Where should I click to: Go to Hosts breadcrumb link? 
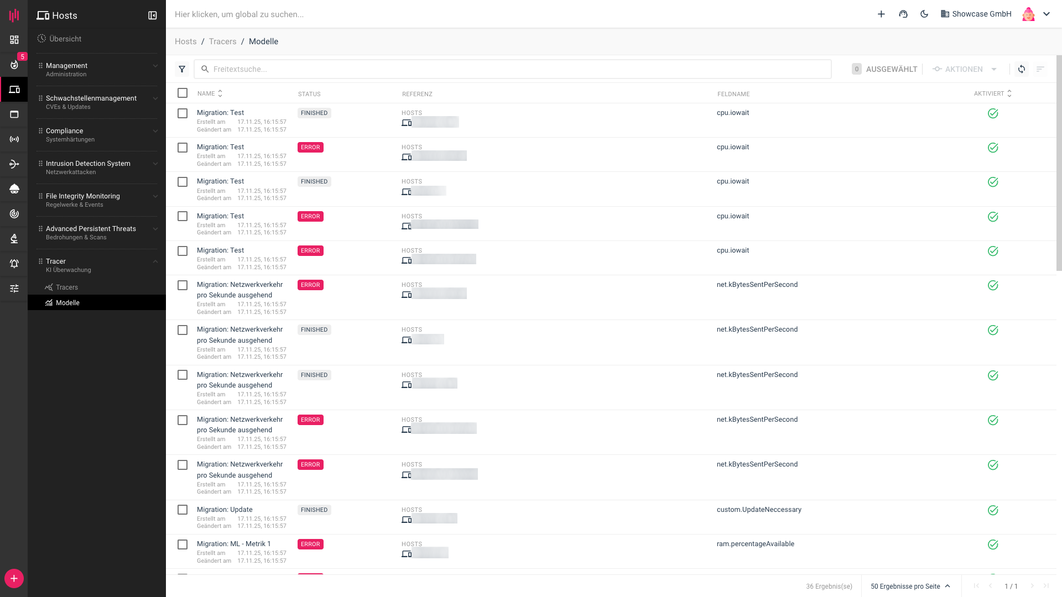185,41
